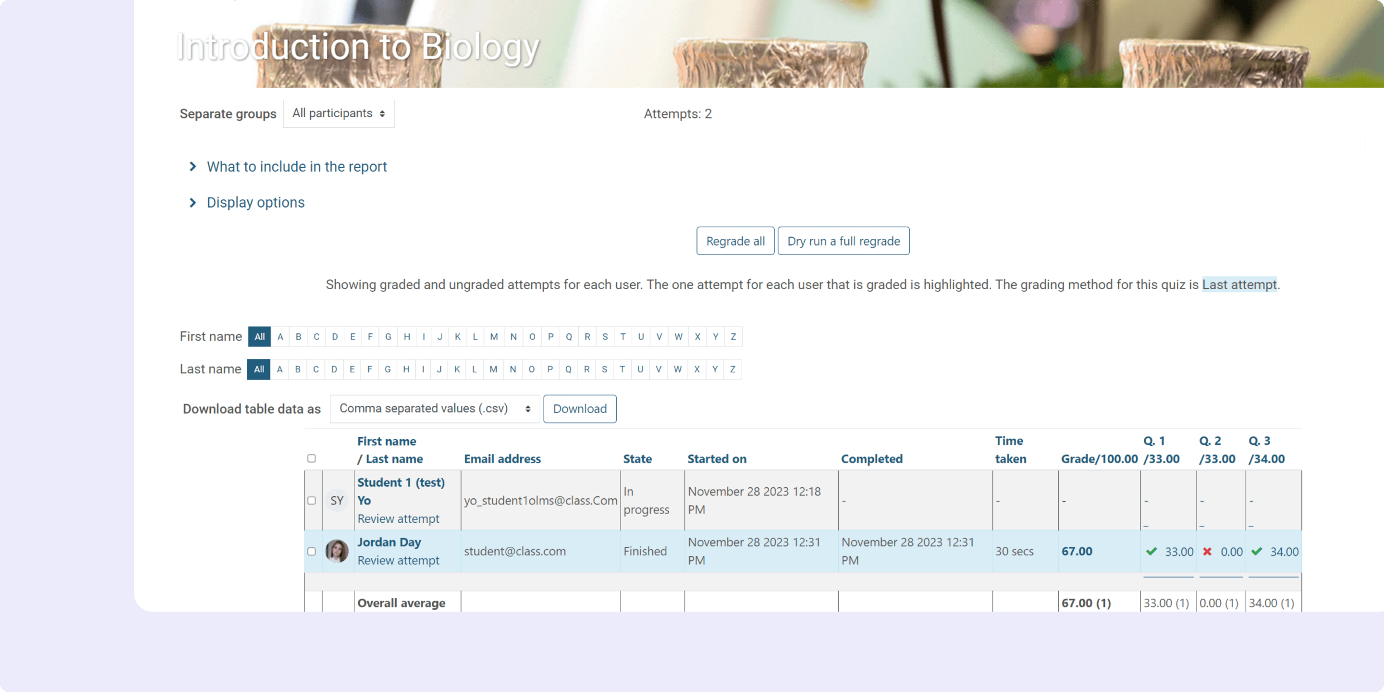Click the green checkmark icon in Q.3 column

coord(1257,551)
